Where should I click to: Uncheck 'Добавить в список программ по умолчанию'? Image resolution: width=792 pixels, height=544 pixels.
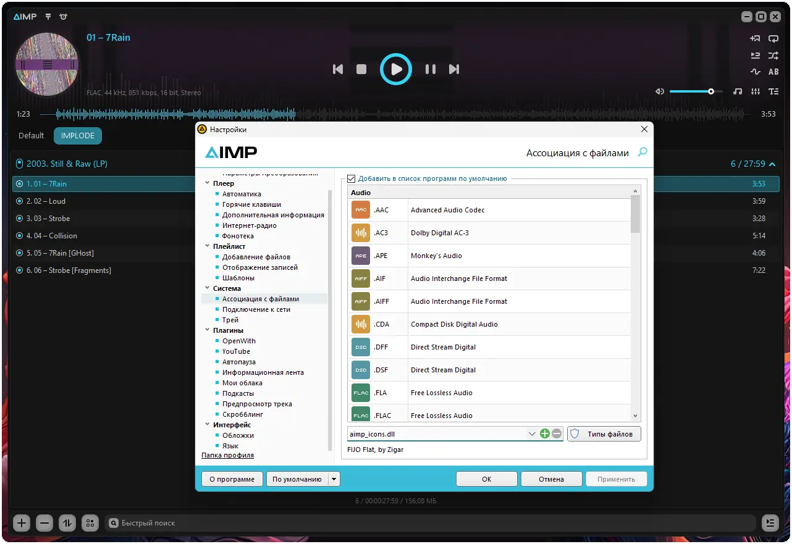point(351,178)
